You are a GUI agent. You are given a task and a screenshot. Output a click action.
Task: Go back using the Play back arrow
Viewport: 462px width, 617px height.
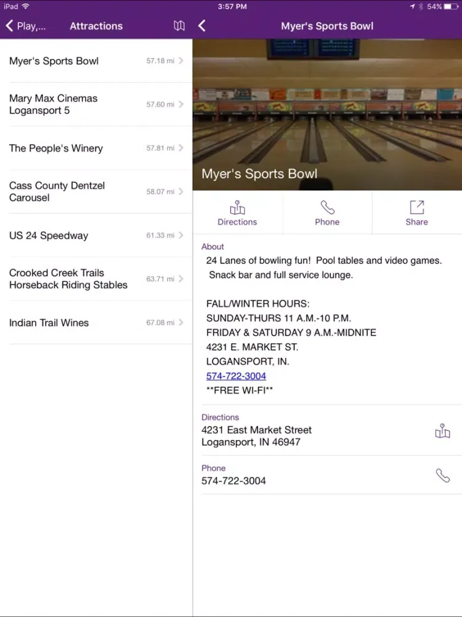[x=9, y=26]
